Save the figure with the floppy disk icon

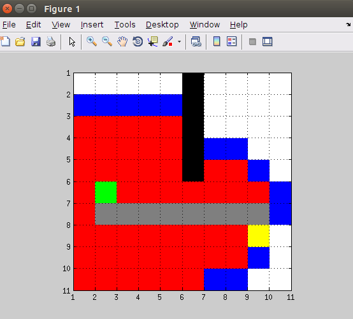[36, 41]
